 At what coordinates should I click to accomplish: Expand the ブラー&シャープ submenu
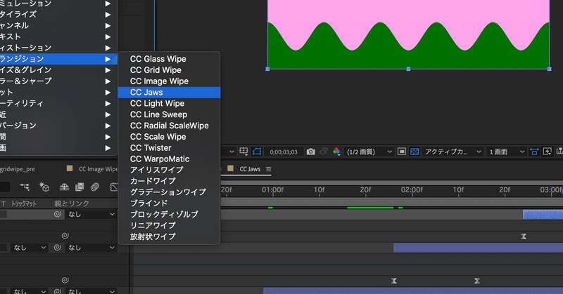pos(58,81)
